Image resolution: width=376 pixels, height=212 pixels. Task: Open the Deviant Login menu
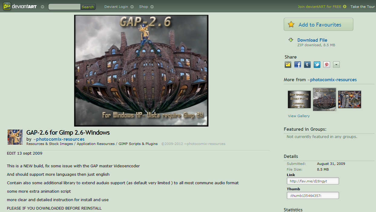pyautogui.click(x=116, y=7)
